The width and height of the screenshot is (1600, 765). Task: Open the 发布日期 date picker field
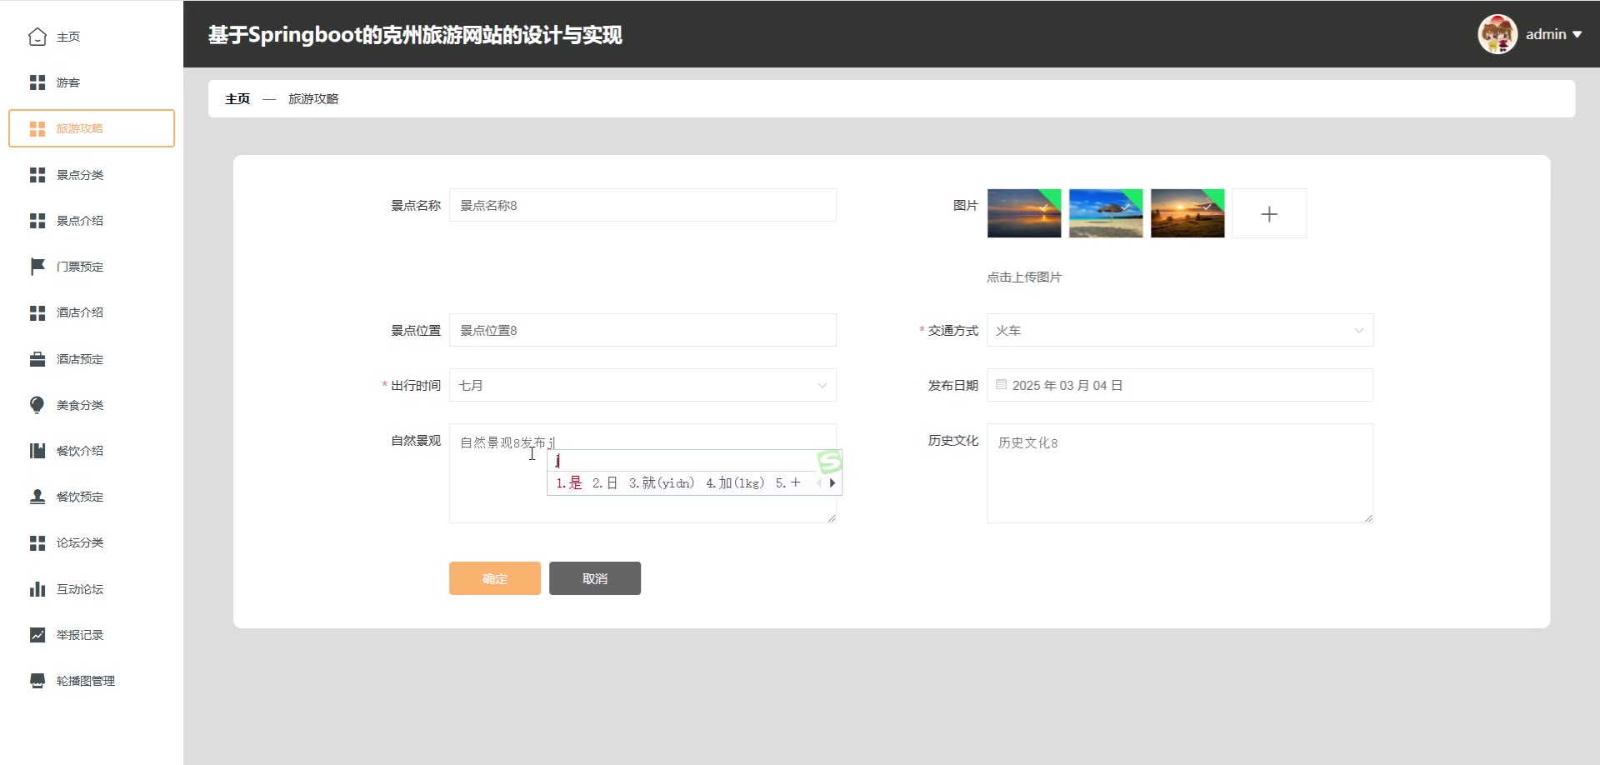click(1179, 386)
